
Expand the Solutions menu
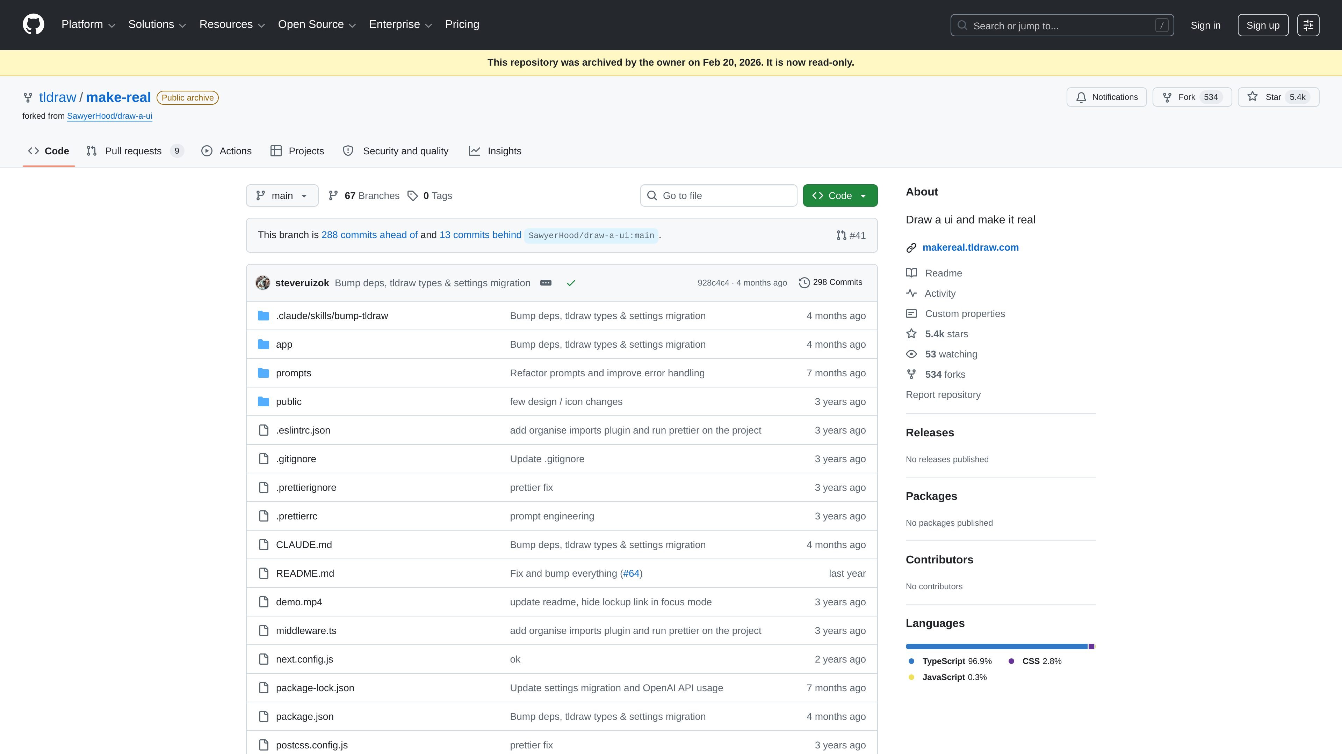pos(157,24)
